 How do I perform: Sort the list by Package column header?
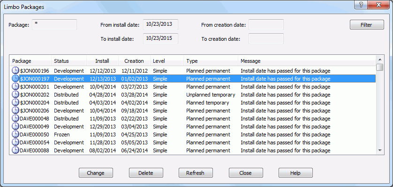(x=30, y=61)
